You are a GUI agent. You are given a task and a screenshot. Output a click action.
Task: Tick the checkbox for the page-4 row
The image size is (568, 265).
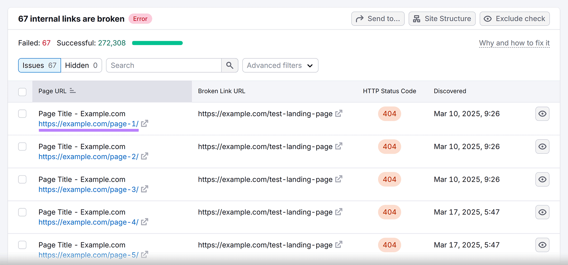[x=22, y=212]
